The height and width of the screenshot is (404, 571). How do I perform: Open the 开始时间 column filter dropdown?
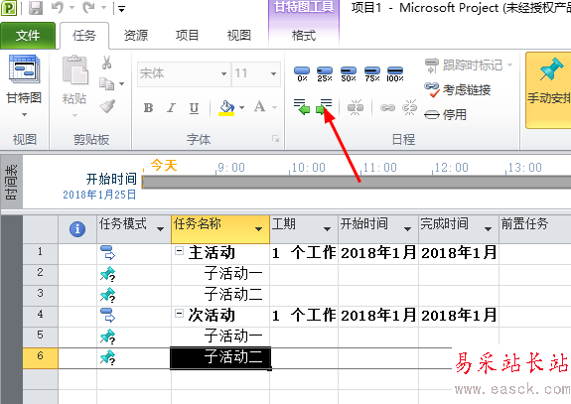click(408, 229)
